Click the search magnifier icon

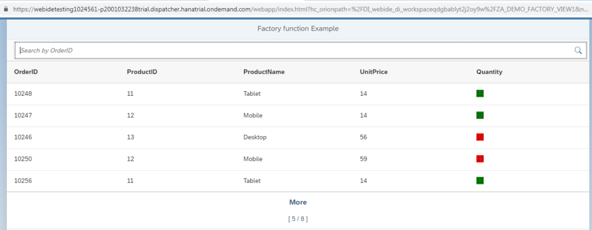(x=578, y=51)
